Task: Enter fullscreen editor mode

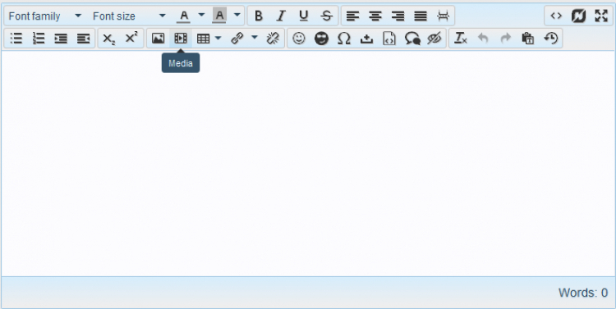Action: [601, 16]
